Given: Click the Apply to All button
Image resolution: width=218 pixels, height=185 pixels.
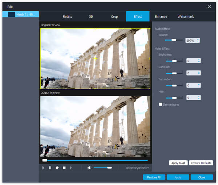Looking at the screenshot, I should click(178, 163).
